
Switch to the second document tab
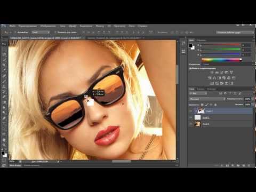point(114,38)
